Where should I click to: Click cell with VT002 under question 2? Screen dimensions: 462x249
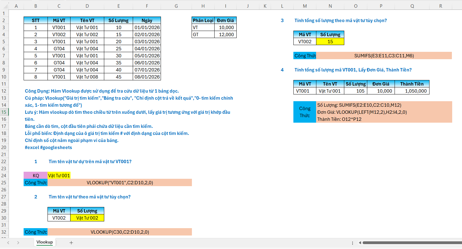click(59, 218)
